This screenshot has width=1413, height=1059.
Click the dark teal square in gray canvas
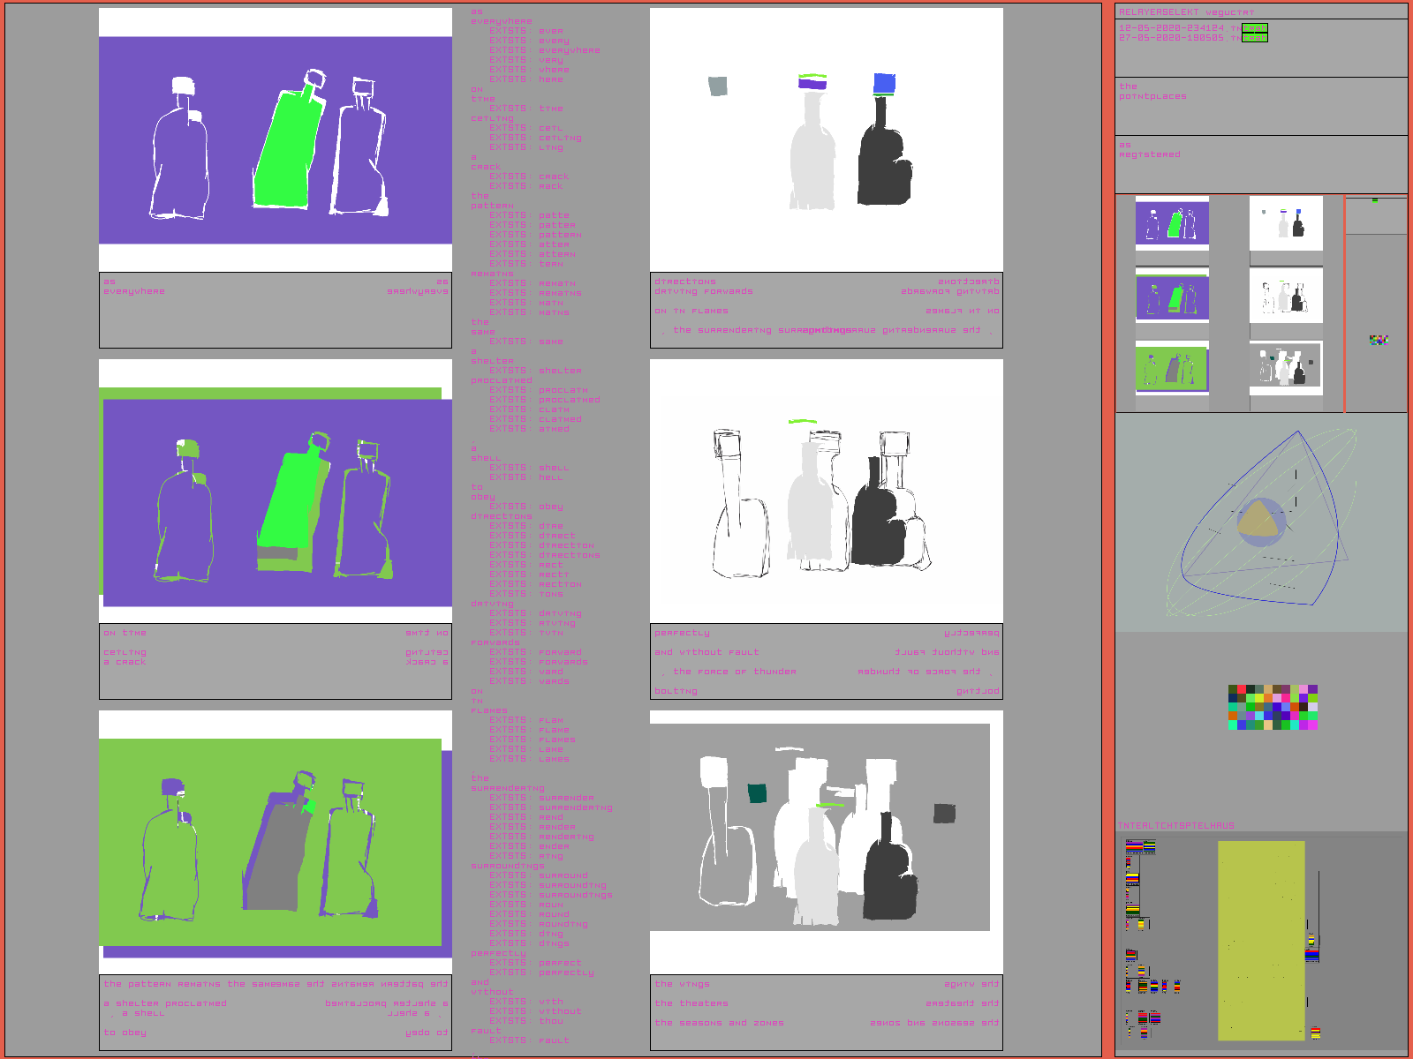pos(757,793)
